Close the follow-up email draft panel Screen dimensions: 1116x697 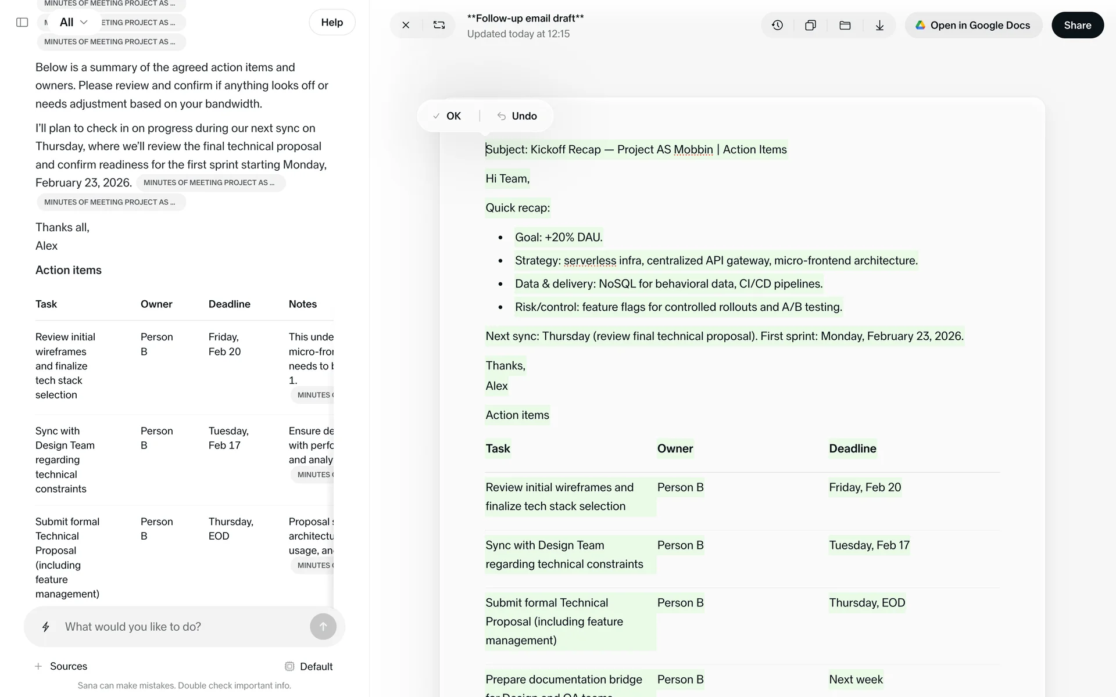click(406, 25)
